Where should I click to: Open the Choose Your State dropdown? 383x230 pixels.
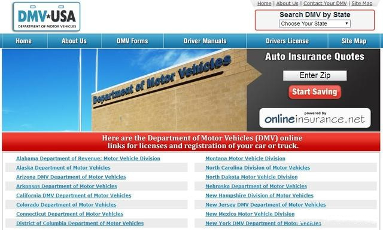(315, 24)
